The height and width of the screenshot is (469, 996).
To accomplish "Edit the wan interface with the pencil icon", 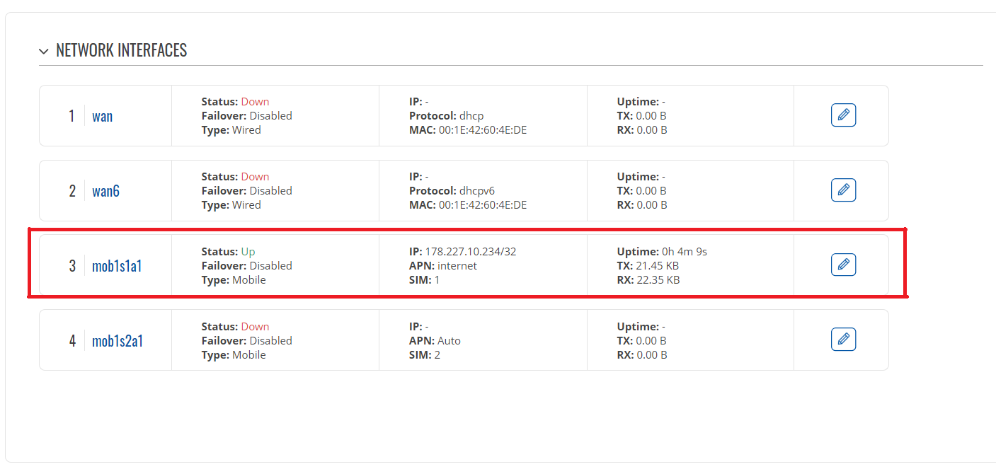I will (843, 115).
